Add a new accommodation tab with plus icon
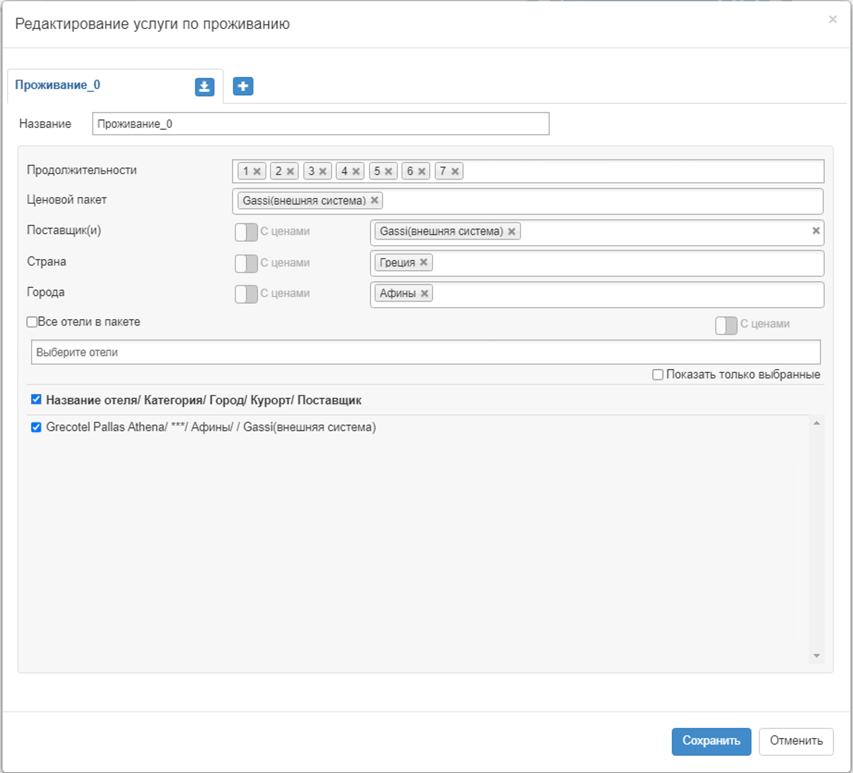This screenshot has height=773, width=853. click(x=243, y=86)
